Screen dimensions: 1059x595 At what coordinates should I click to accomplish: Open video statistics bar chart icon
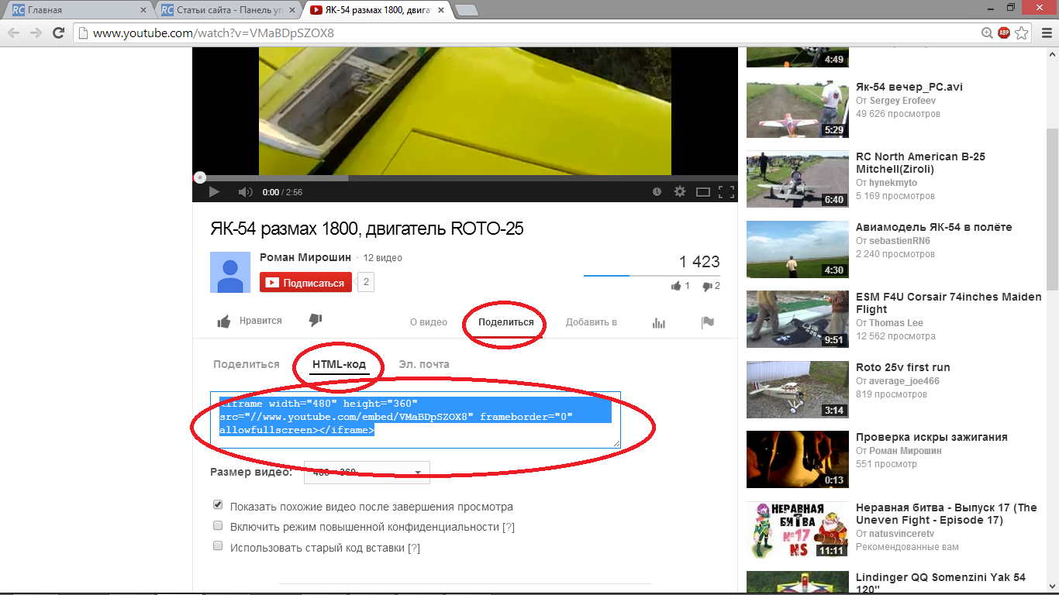659,323
